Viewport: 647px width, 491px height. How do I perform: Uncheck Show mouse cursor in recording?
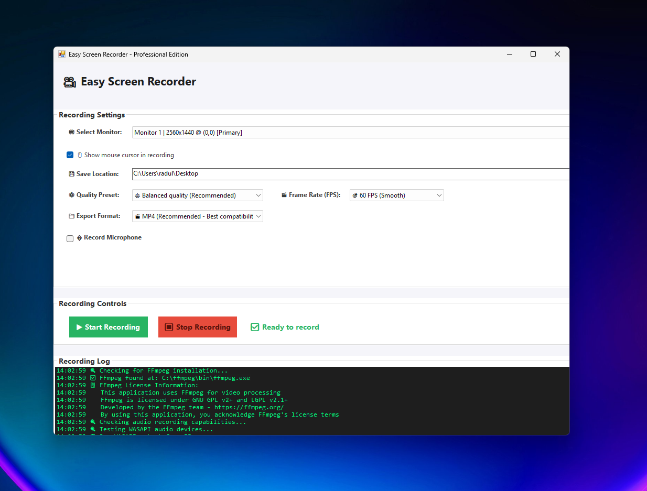(70, 155)
